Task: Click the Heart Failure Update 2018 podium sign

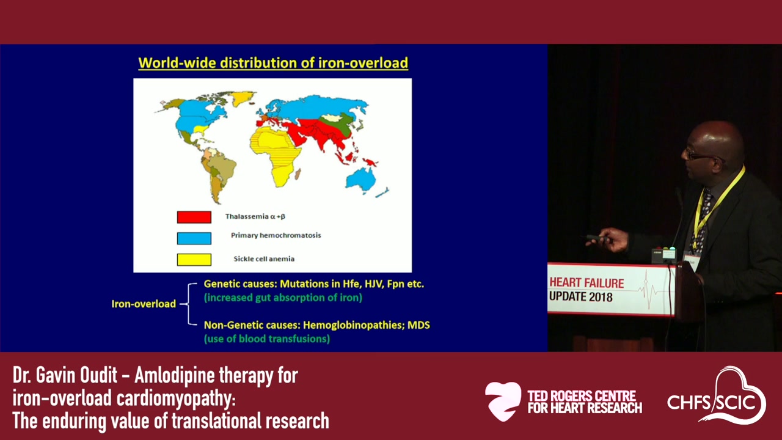Action: click(x=611, y=290)
